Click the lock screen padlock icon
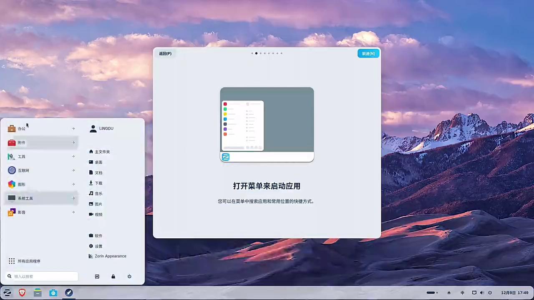The width and height of the screenshot is (534, 300). tap(113, 276)
